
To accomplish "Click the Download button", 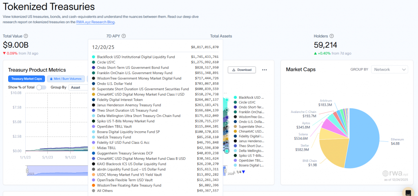I will click(x=242, y=70).
